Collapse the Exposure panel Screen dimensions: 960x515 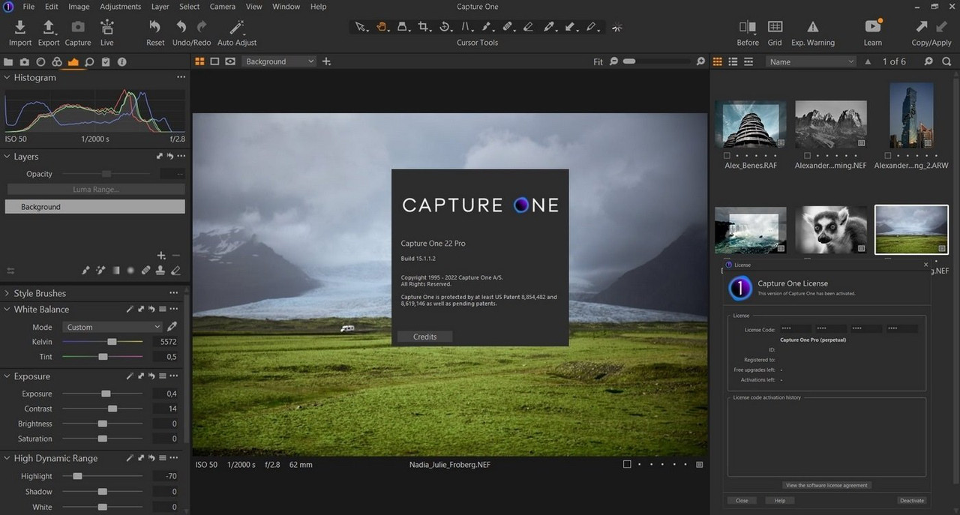coord(7,376)
